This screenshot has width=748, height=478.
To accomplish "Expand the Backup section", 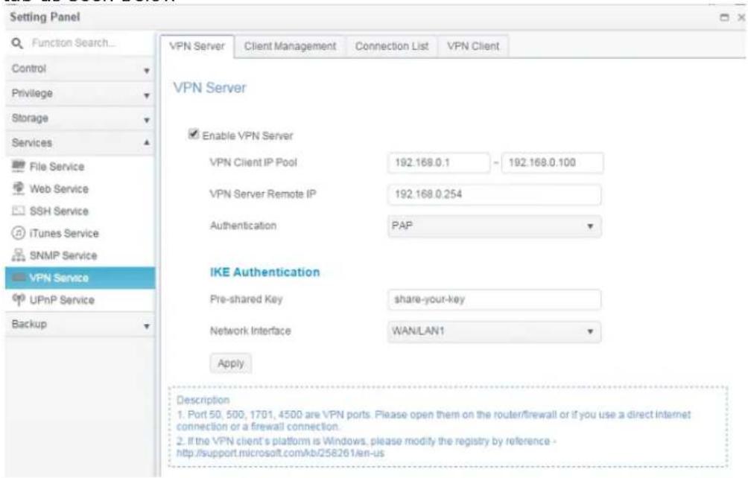I will pos(80,325).
